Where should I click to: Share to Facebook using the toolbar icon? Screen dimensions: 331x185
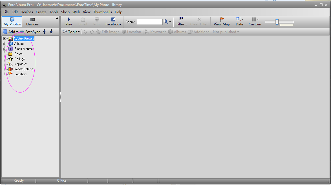[x=113, y=19]
